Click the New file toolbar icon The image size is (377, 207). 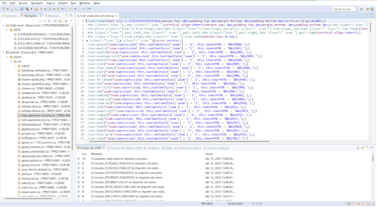[x=4, y=9]
